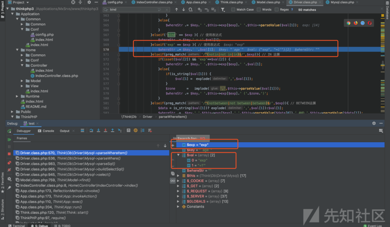
Task: Add a new watch with the plus icon
Action: [173, 145]
